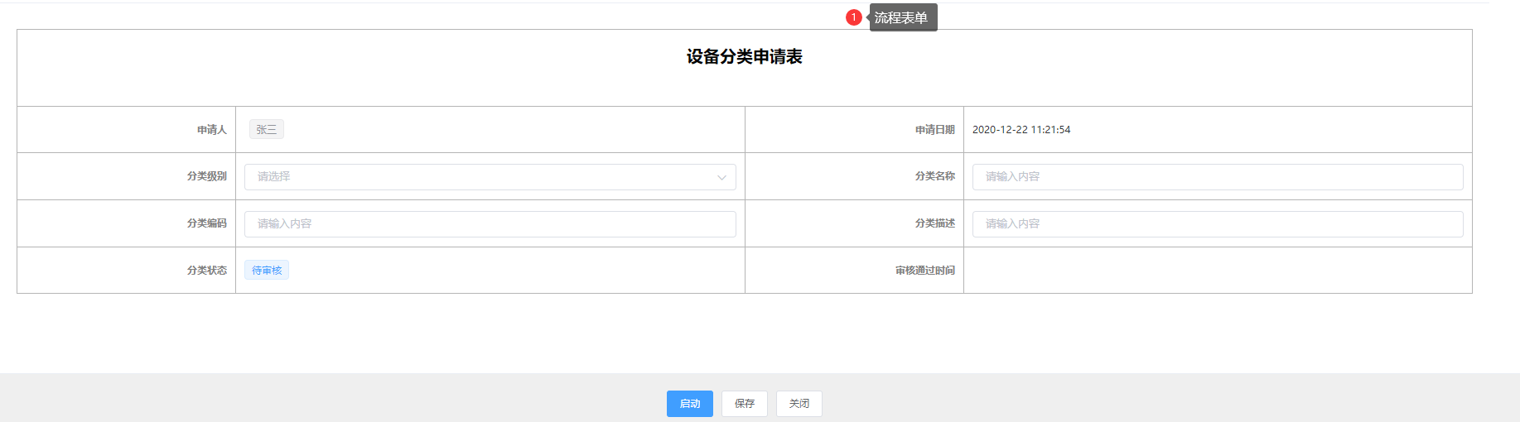1520x422 pixels.
Task: Click the 申请日期 field label
Action: (x=934, y=130)
